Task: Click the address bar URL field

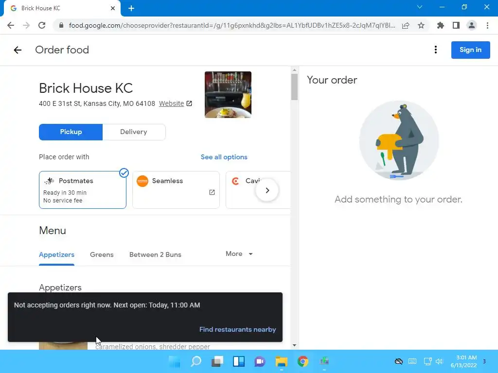Action: tap(232, 25)
